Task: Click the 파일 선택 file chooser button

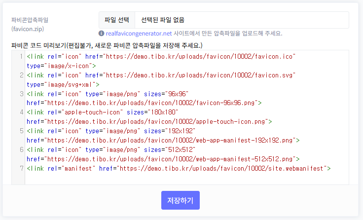Action: coord(117,20)
